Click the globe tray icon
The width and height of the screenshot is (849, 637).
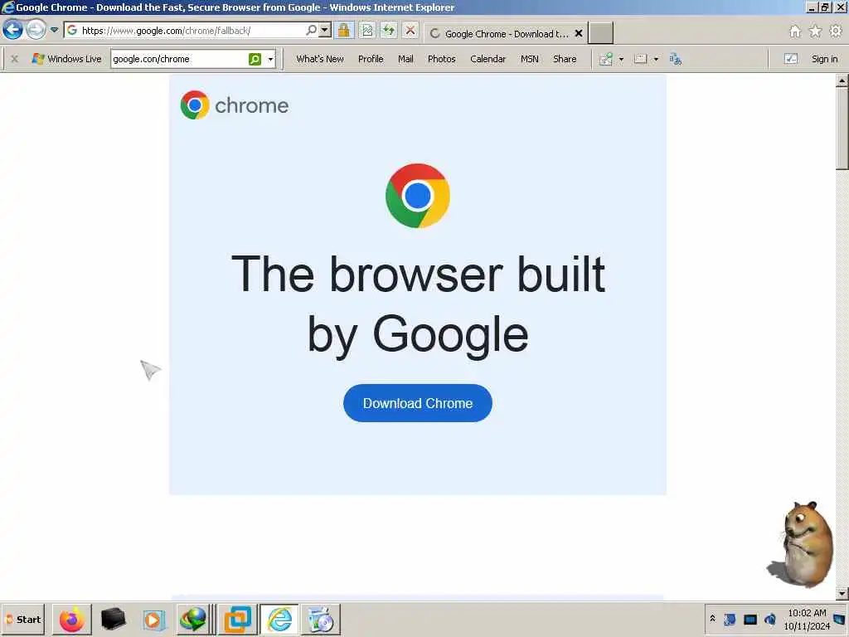coord(730,619)
